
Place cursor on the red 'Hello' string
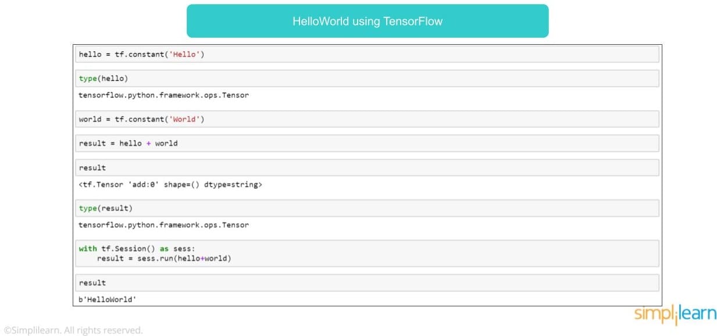tap(184, 55)
